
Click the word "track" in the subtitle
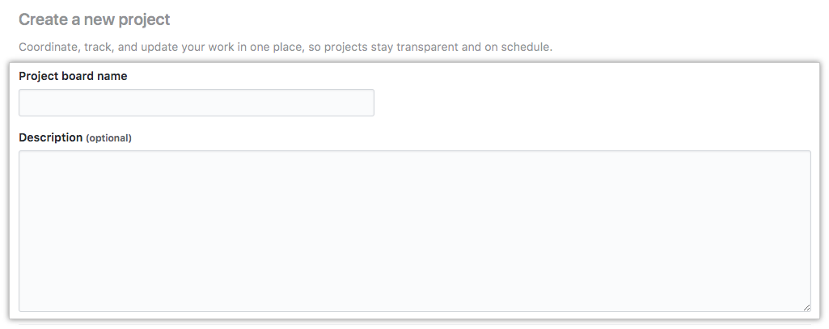(99, 47)
